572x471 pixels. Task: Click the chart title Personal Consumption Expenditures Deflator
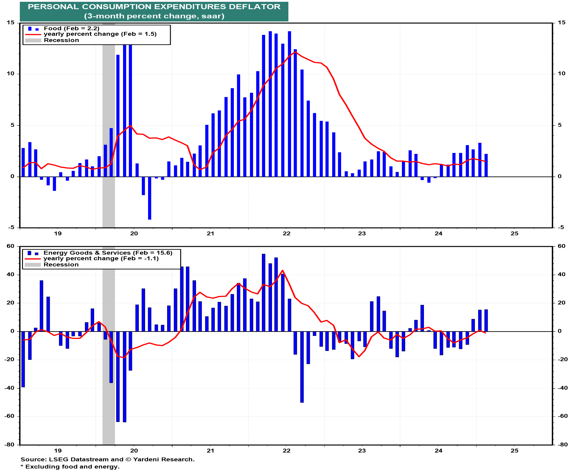tap(154, 7)
